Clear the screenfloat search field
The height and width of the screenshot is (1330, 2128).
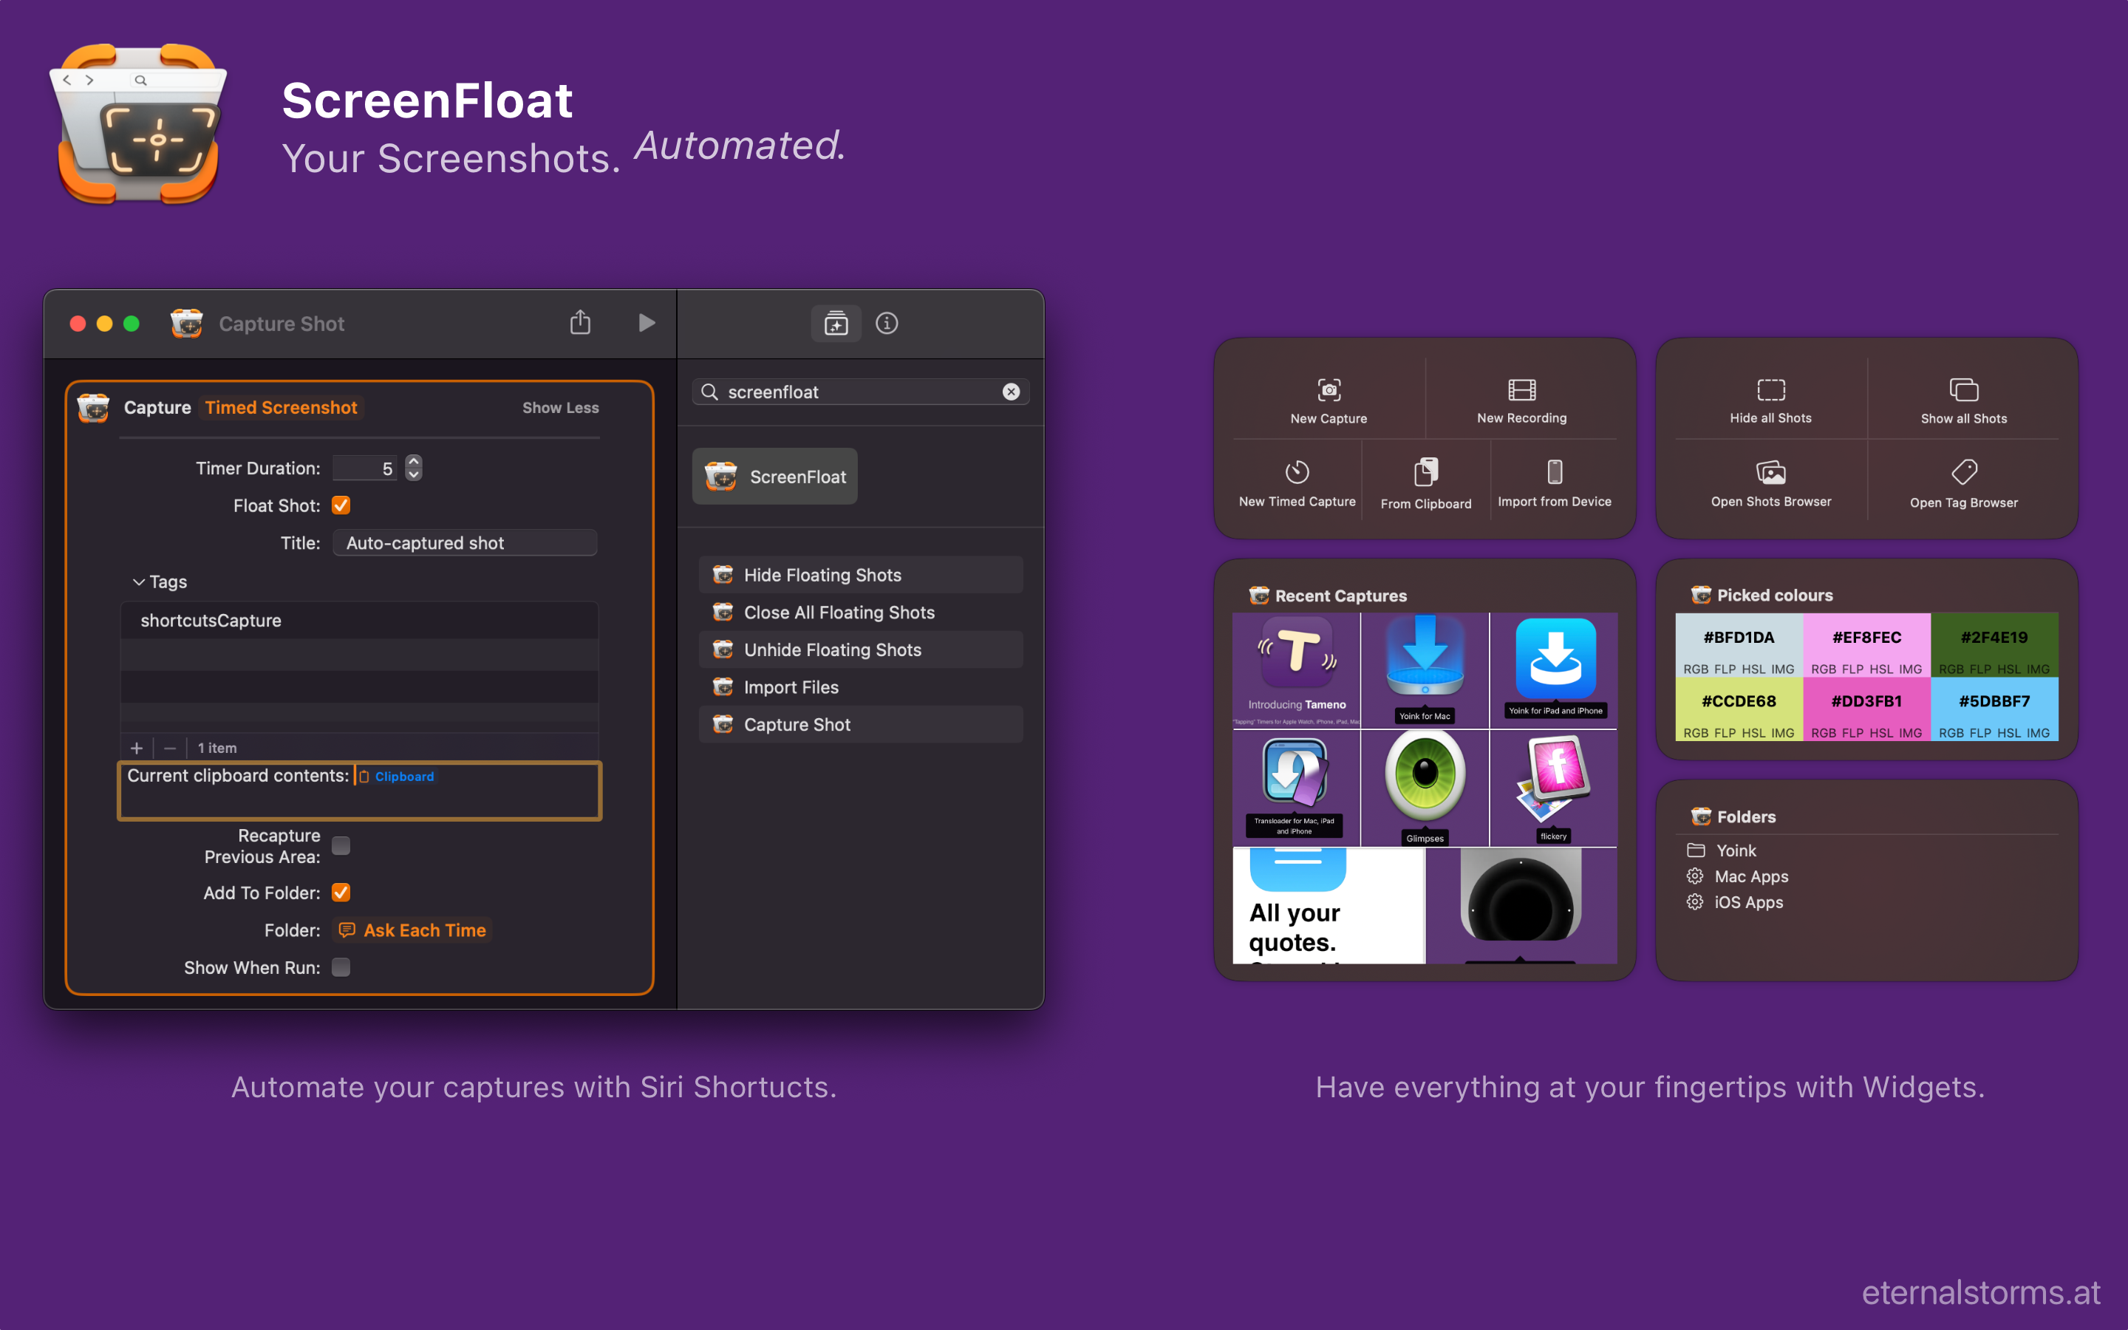click(1012, 392)
